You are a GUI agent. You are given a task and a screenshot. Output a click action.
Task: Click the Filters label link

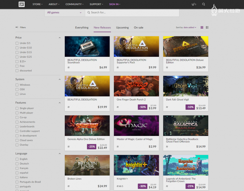(x=23, y=28)
